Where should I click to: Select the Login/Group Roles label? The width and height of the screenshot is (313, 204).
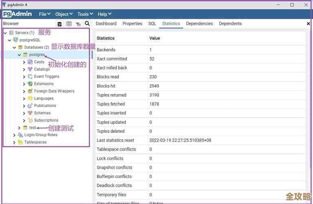(41, 135)
